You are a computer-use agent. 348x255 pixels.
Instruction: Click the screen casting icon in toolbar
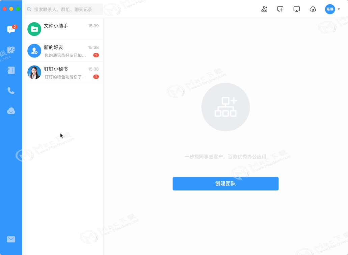(296, 9)
